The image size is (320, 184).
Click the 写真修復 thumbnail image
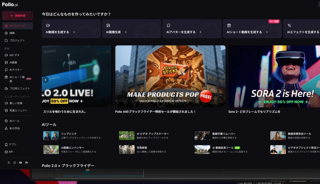coord(127,149)
